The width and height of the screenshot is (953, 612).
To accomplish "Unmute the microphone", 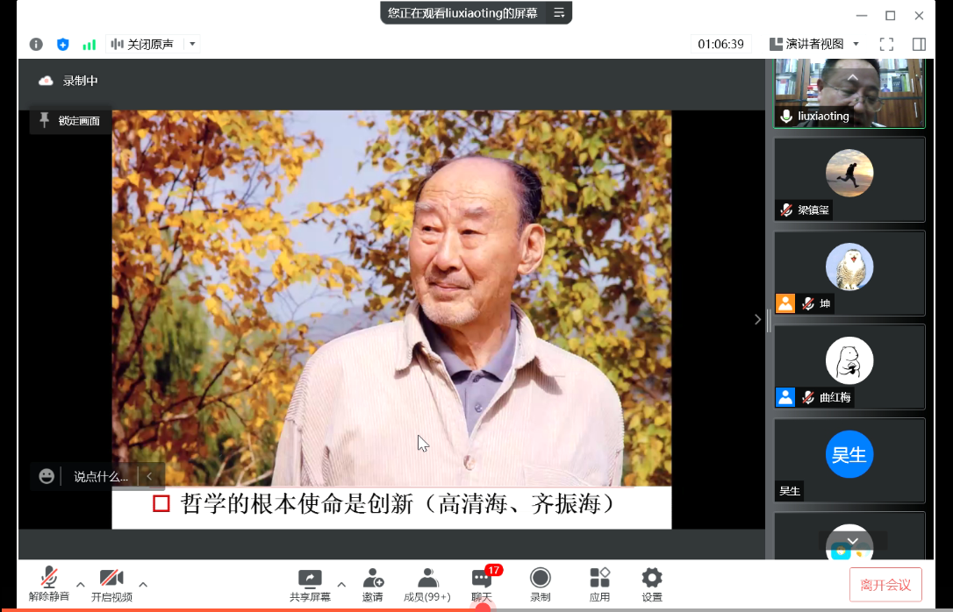I will click(x=49, y=585).
